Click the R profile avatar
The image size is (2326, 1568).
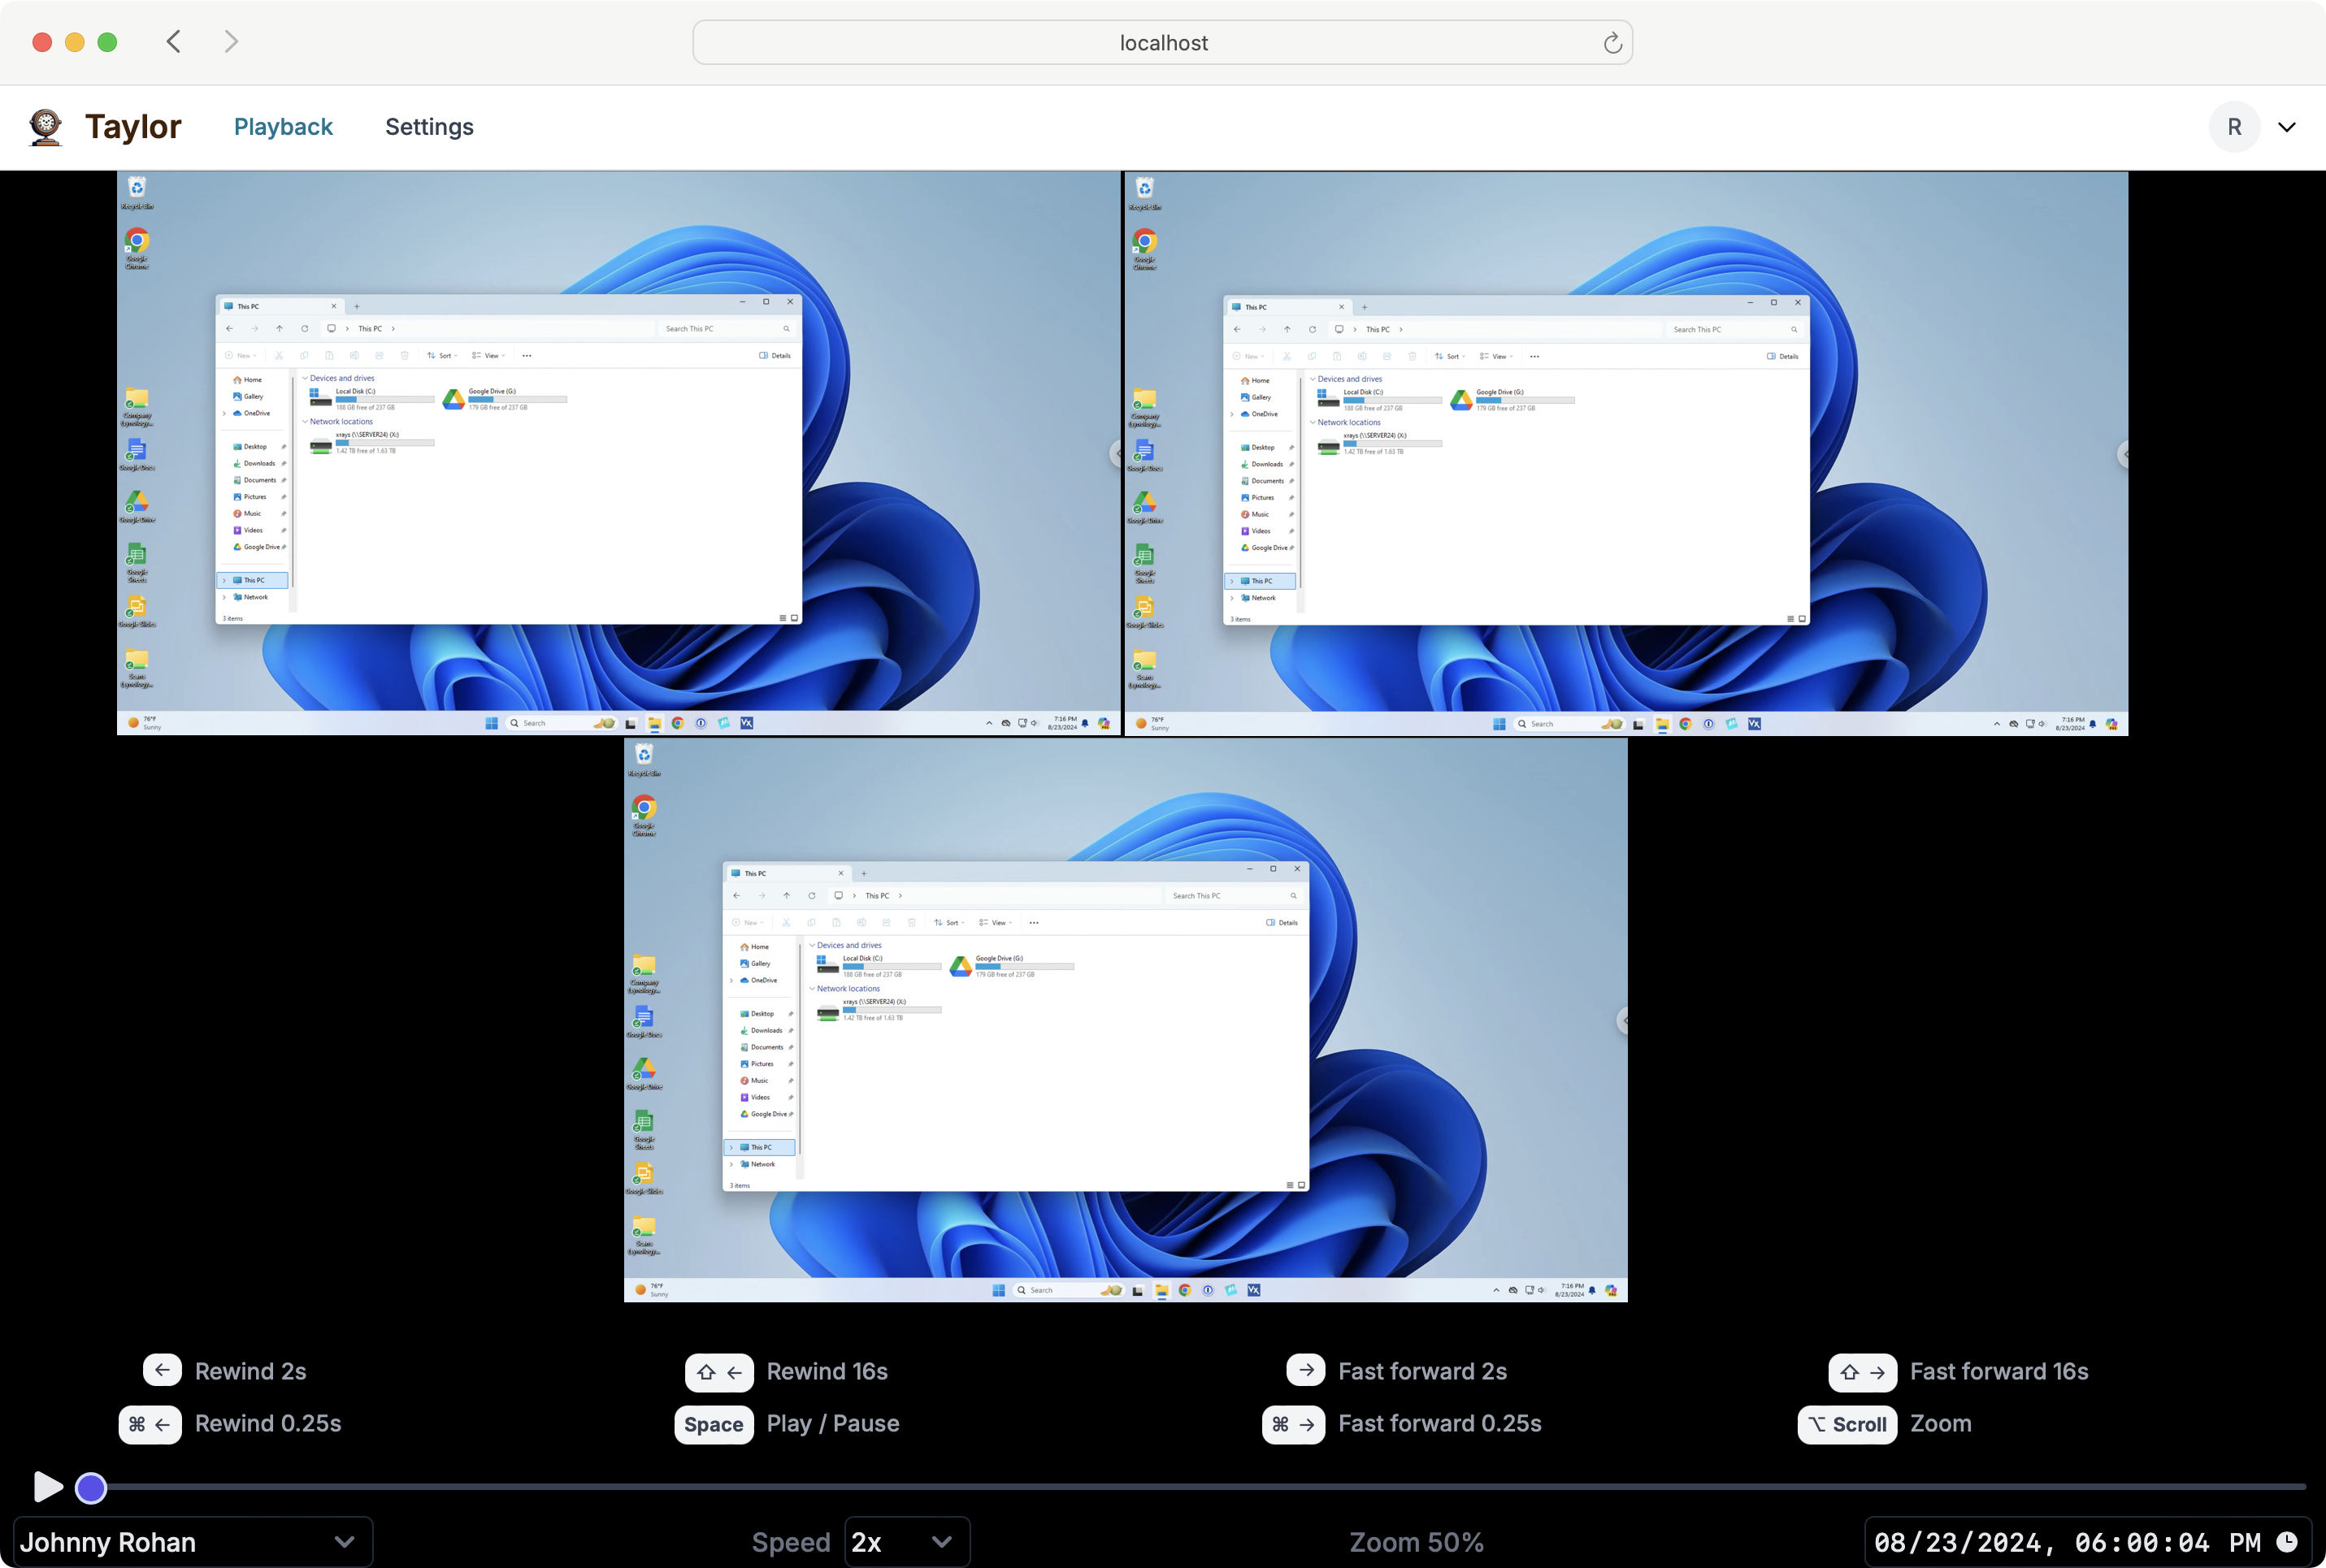[2234, 127]
